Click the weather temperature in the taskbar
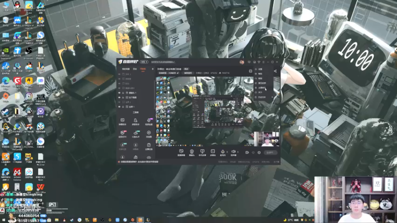The height and width of the screenshot is (223, 397). coord(290,220)
